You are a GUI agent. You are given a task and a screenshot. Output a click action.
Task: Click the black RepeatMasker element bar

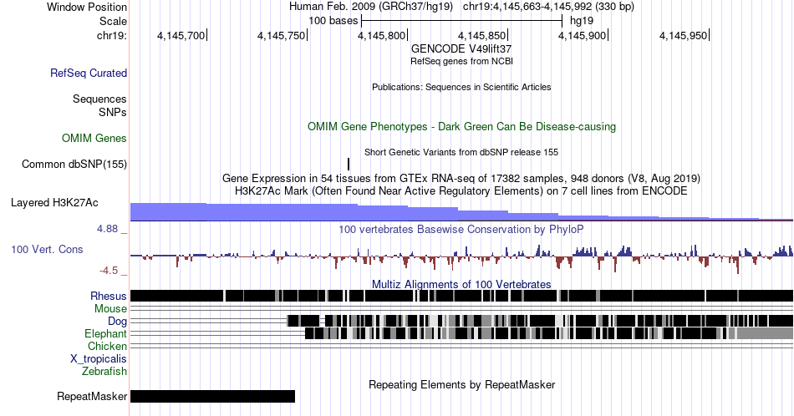[212, 396]
